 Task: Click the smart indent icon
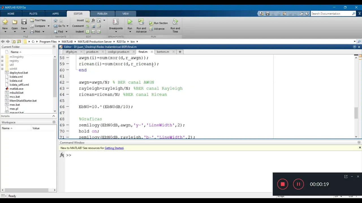pos(87,32)
